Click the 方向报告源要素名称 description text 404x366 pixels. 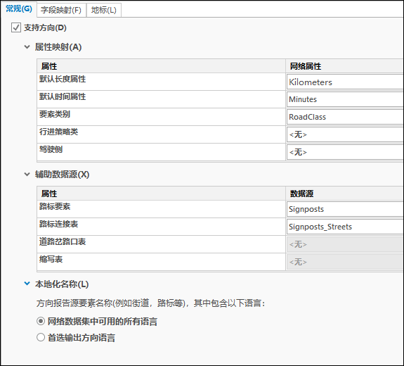tap(151, 303)
